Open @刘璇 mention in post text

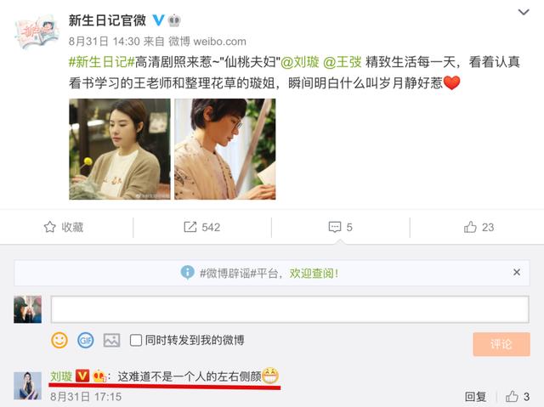coord(300,62)
